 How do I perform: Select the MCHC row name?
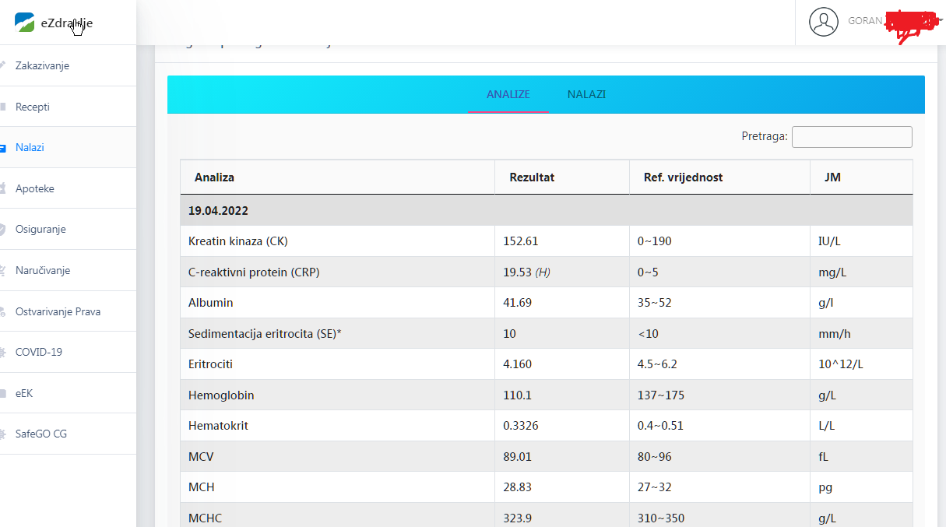pos(205,518)
